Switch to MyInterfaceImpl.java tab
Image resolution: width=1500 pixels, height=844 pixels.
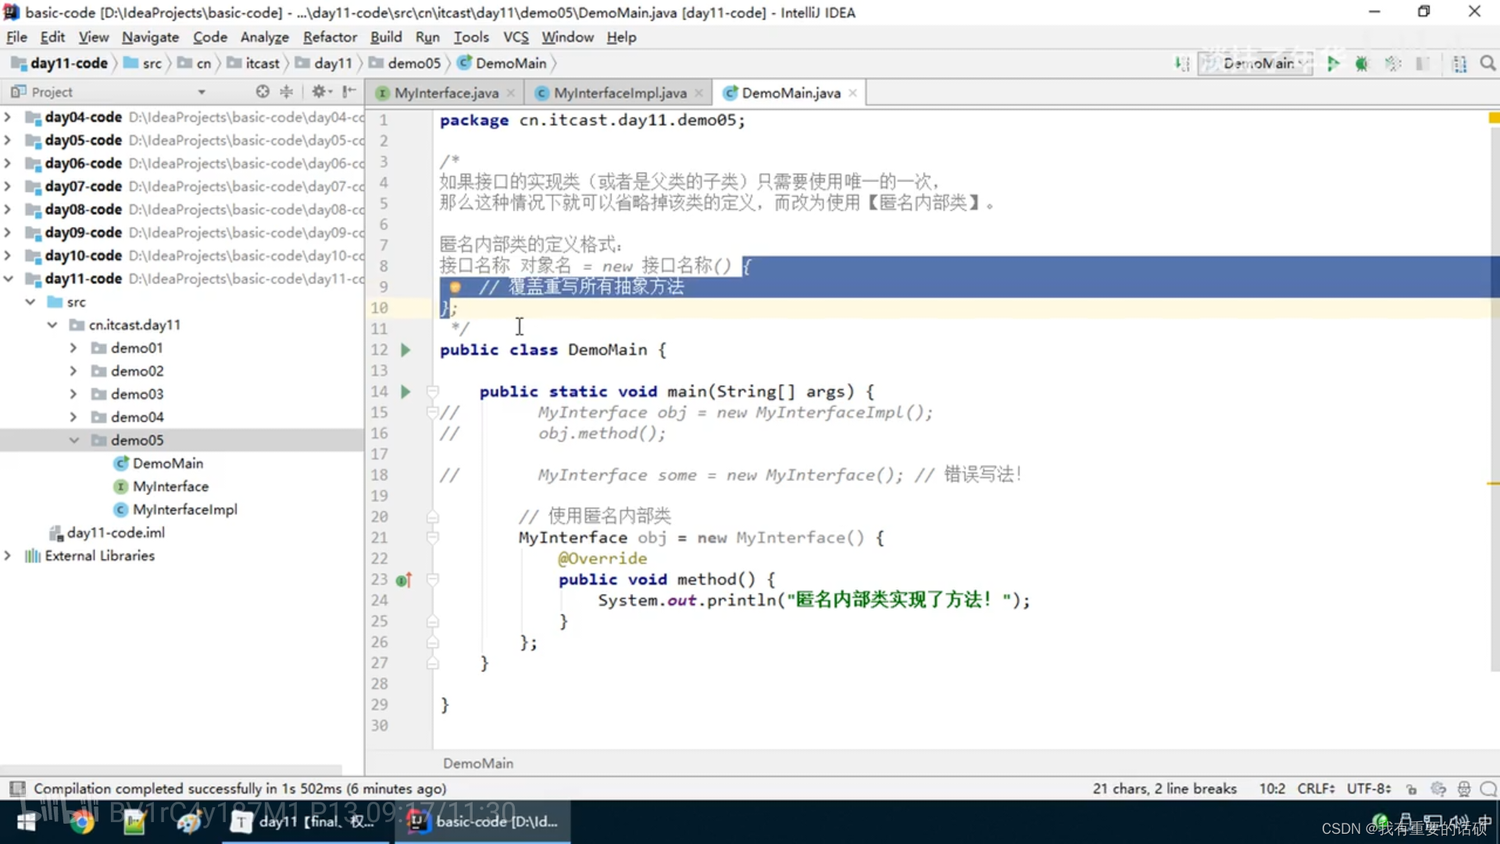point(620,93)
